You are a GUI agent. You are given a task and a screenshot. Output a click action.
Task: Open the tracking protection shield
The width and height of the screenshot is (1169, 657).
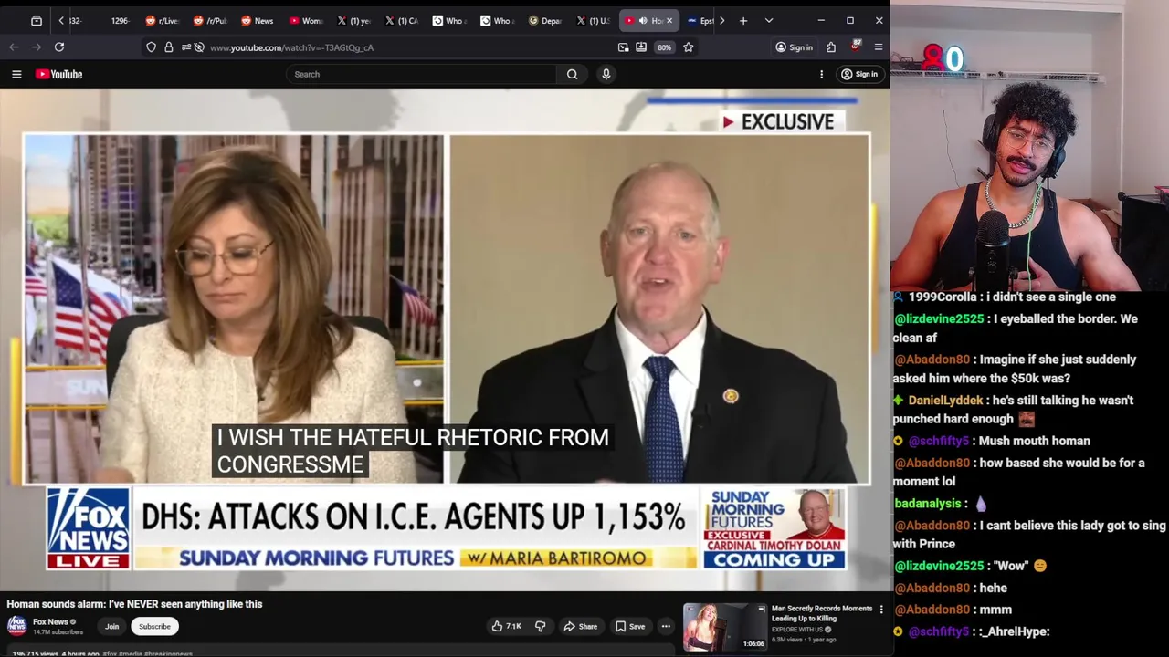[x=151, y=47]
